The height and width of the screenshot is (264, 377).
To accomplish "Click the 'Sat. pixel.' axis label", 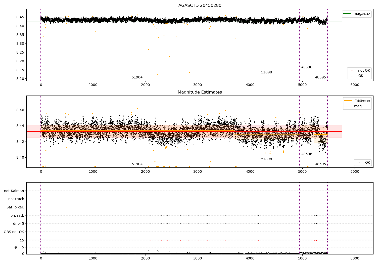I will [x=15, y=207].
